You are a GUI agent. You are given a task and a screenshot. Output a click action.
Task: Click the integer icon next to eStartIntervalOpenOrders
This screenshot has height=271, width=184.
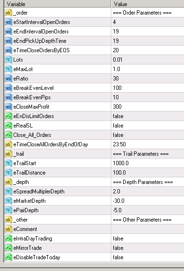(8, 22)
